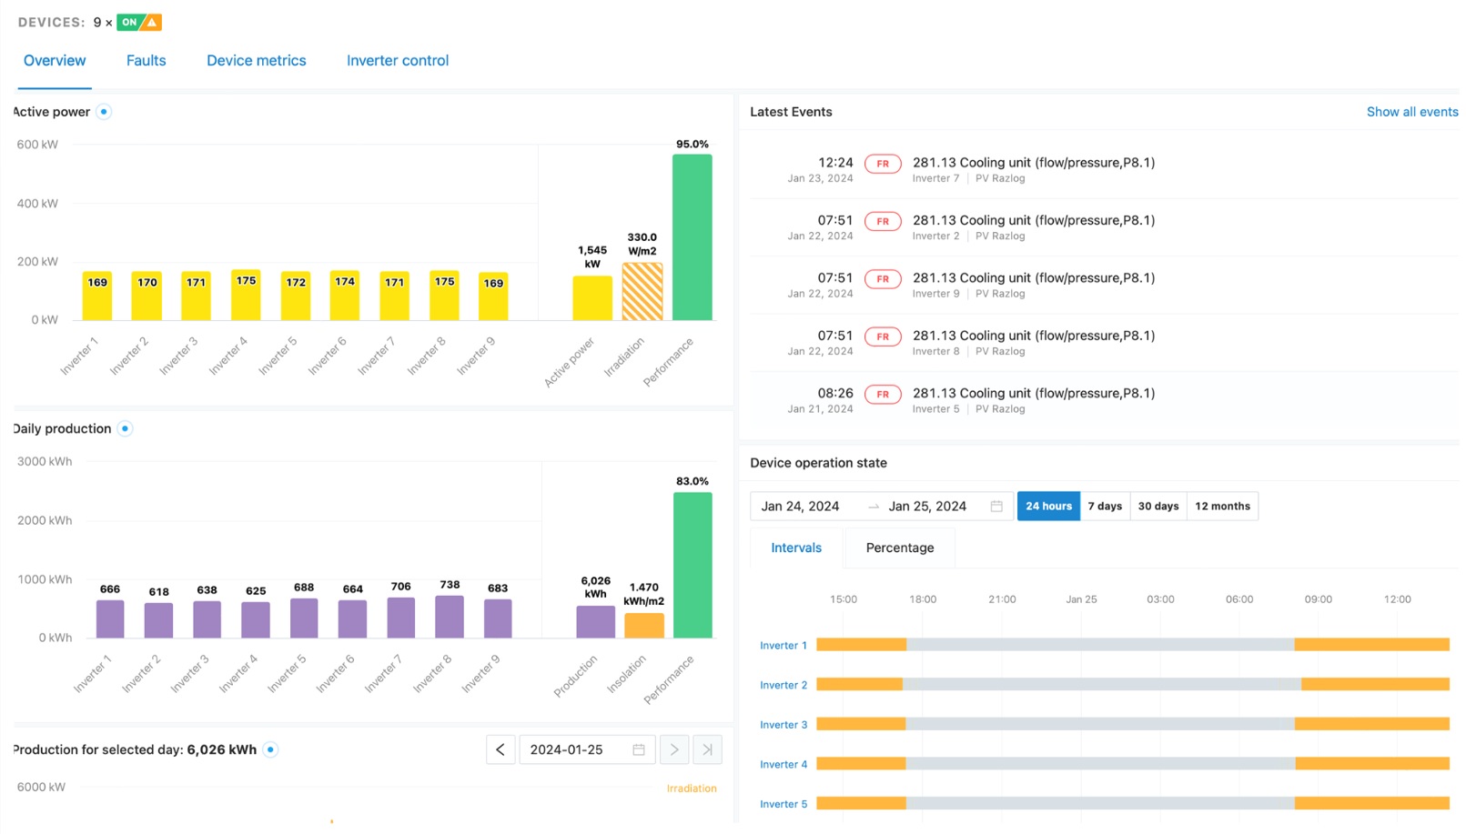Open calendar icon in 2024-01-25 date field

click(639, 749)
